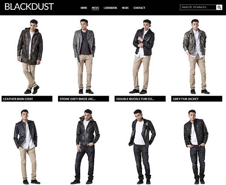Go to the NEWS section
This screenshot has width=226, height=185.
click(x=125, y=8)
